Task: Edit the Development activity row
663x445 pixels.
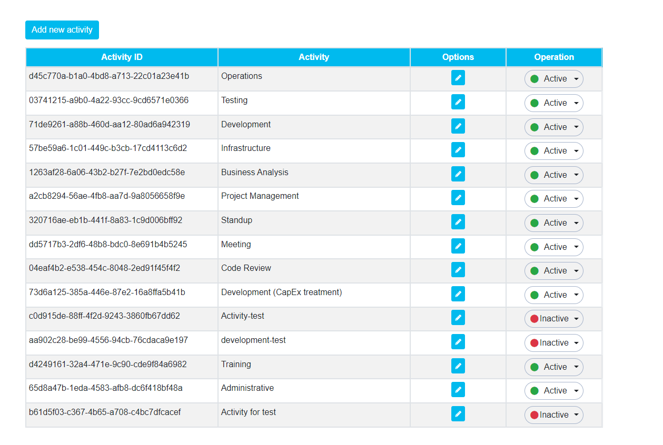Action: (x=458, y=126)
